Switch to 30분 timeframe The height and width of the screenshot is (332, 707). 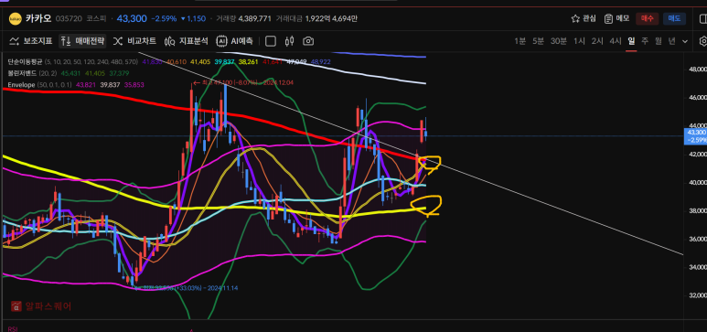(559, 41)
